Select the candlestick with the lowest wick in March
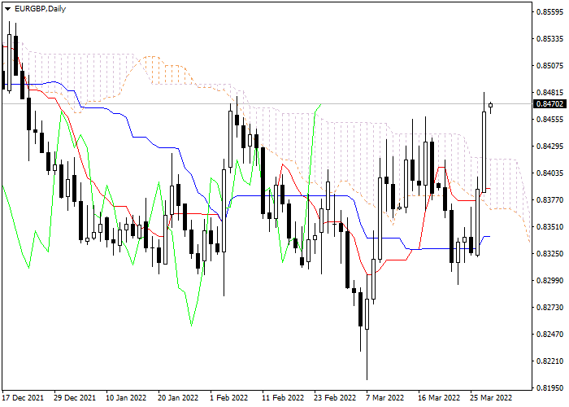This screenshot has width=569, height=407. tap(367, 314)
